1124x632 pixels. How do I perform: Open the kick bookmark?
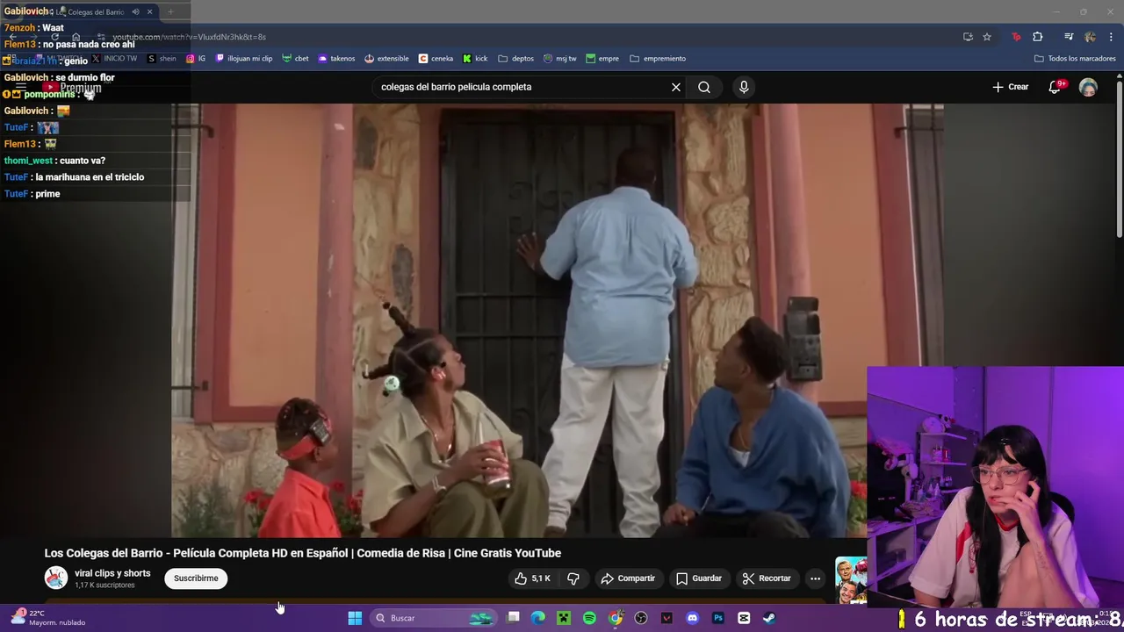[475, 59]
